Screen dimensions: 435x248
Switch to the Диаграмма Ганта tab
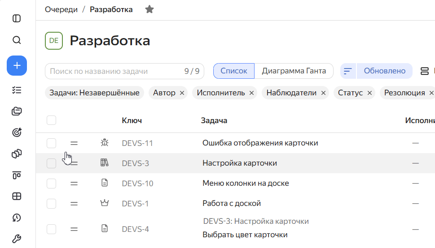click(294, 71)
